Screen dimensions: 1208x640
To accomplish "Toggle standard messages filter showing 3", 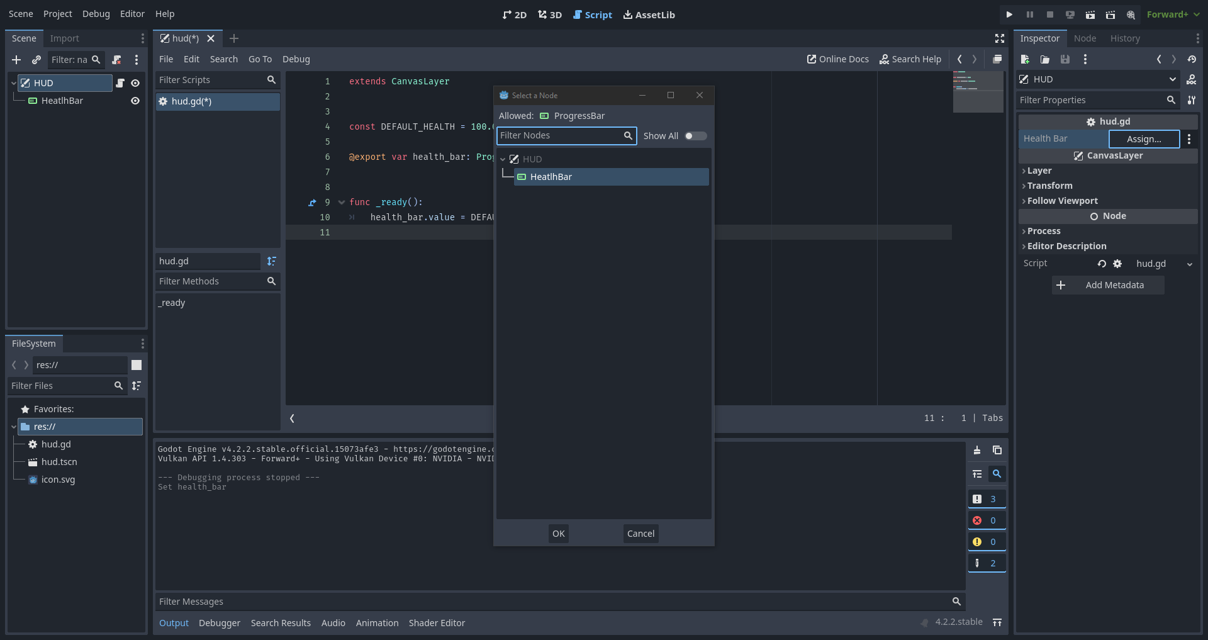I will pos(987,499).
